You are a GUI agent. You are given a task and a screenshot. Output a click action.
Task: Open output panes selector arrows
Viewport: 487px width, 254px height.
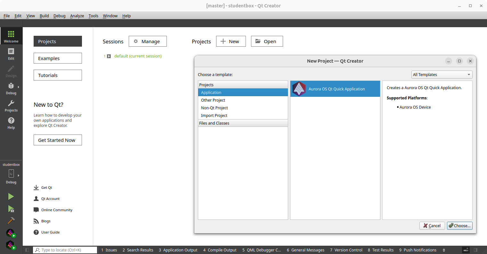444,250
